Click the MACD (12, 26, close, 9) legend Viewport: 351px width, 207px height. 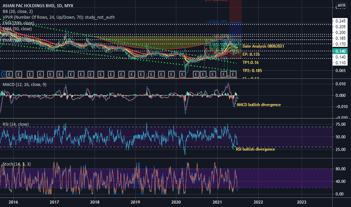(x=24, y=84)
